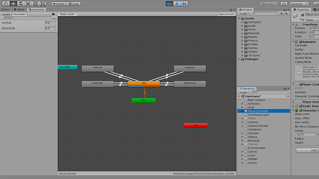
Task: Select the Hierarchy tab
Action: (247, 88)
